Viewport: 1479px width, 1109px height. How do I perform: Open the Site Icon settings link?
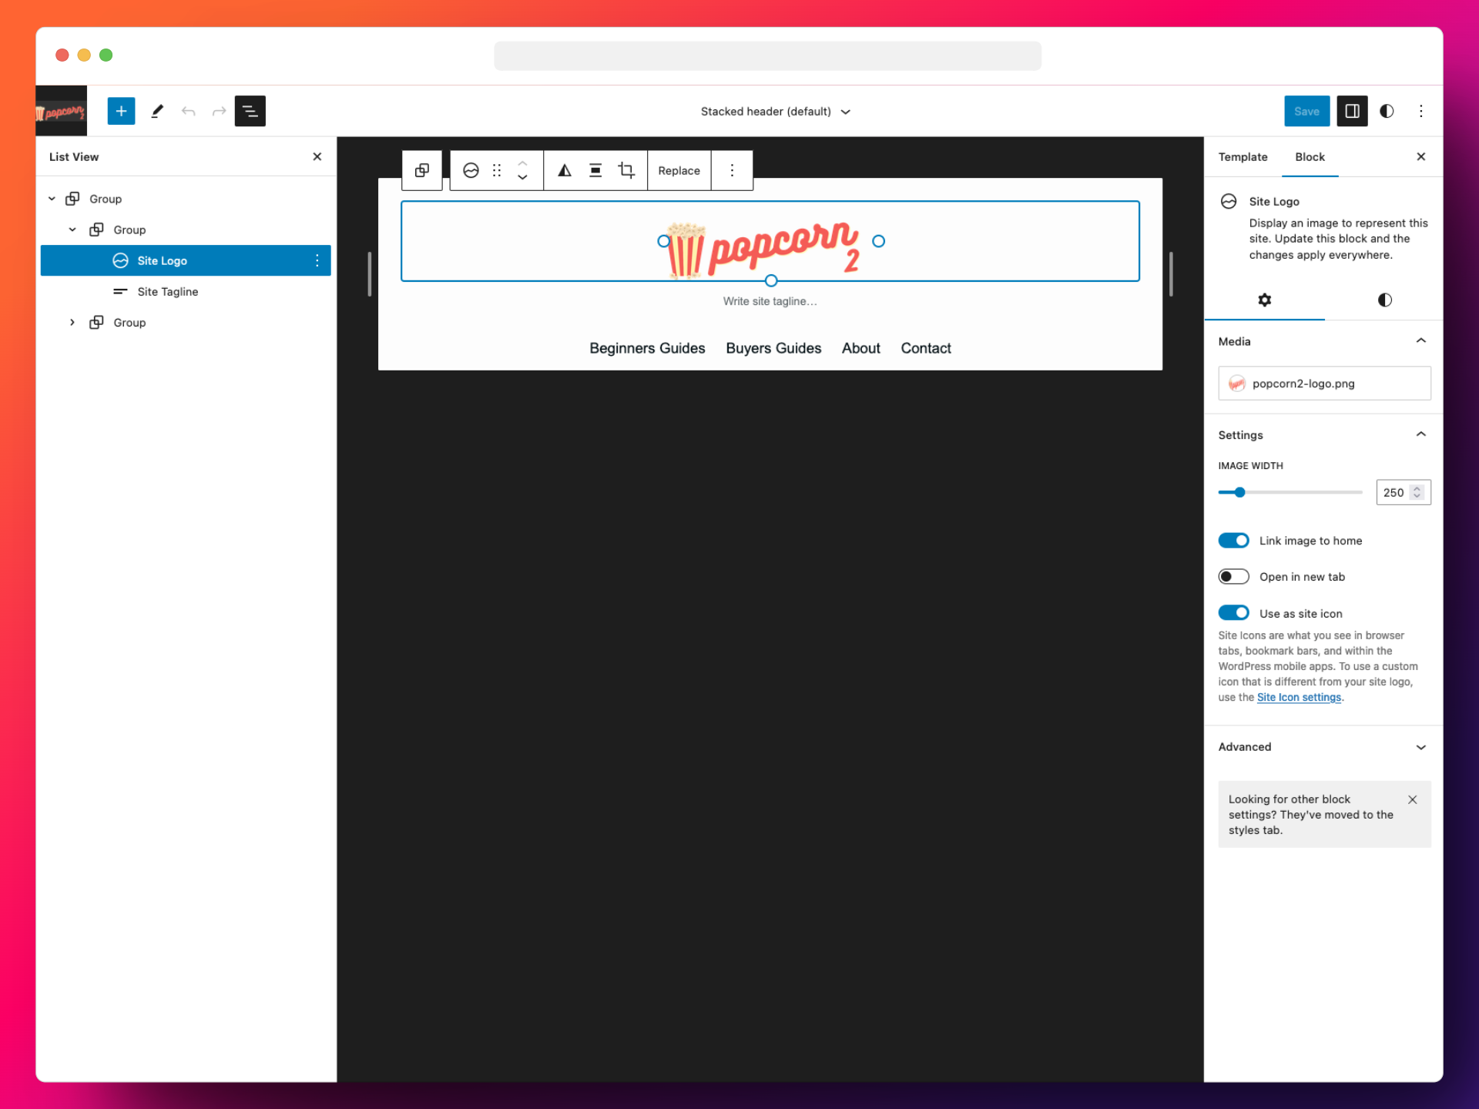[1299, 697]
